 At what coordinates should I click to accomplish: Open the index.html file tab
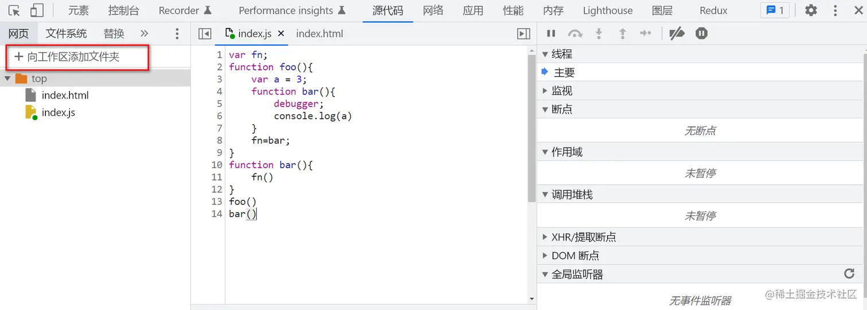(319, 34)
